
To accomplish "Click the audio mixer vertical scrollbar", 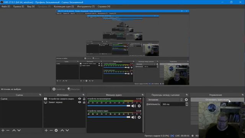I will click(x=144, y=115).
